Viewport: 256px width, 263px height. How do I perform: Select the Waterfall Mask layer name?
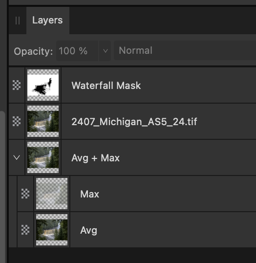(106, 86)
